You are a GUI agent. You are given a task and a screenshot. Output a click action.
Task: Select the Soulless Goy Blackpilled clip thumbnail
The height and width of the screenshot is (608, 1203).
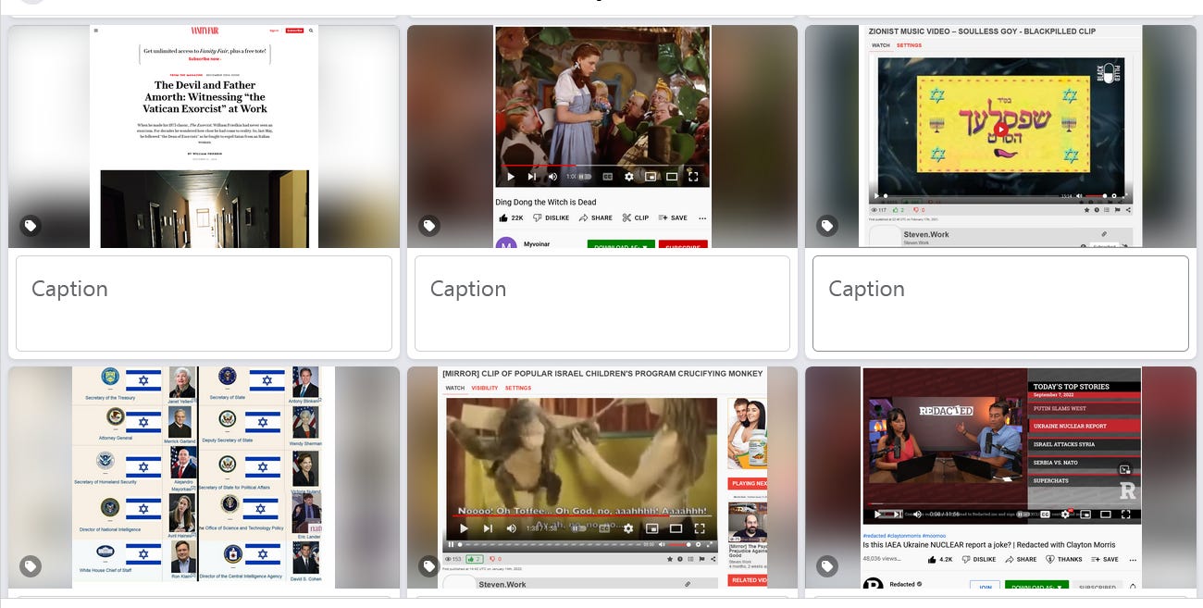click(1000, 136)
